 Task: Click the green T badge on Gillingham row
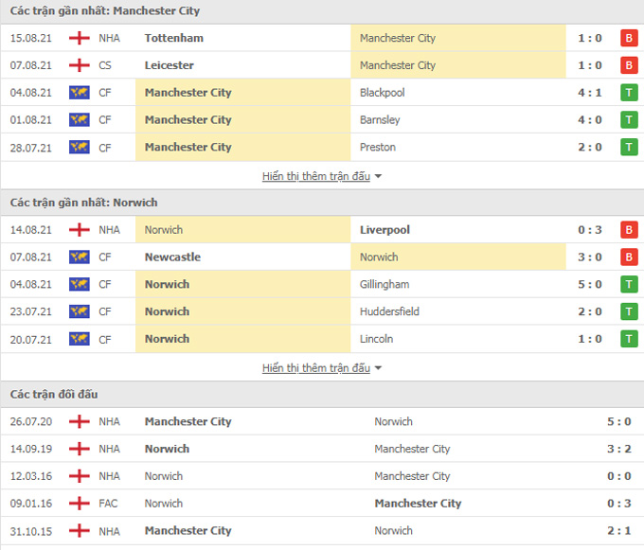[628, 284]
